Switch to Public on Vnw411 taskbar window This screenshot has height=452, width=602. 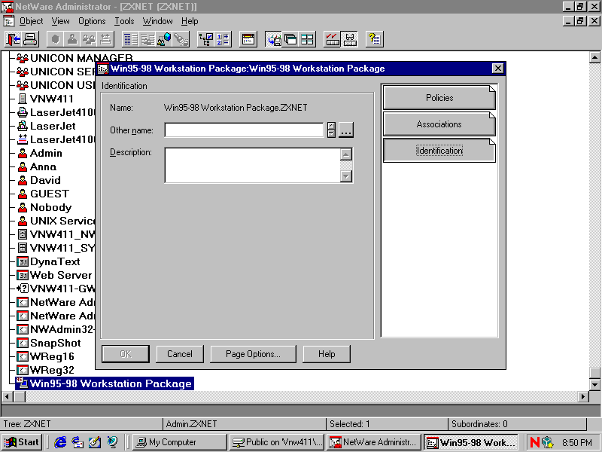pos(277,442)
